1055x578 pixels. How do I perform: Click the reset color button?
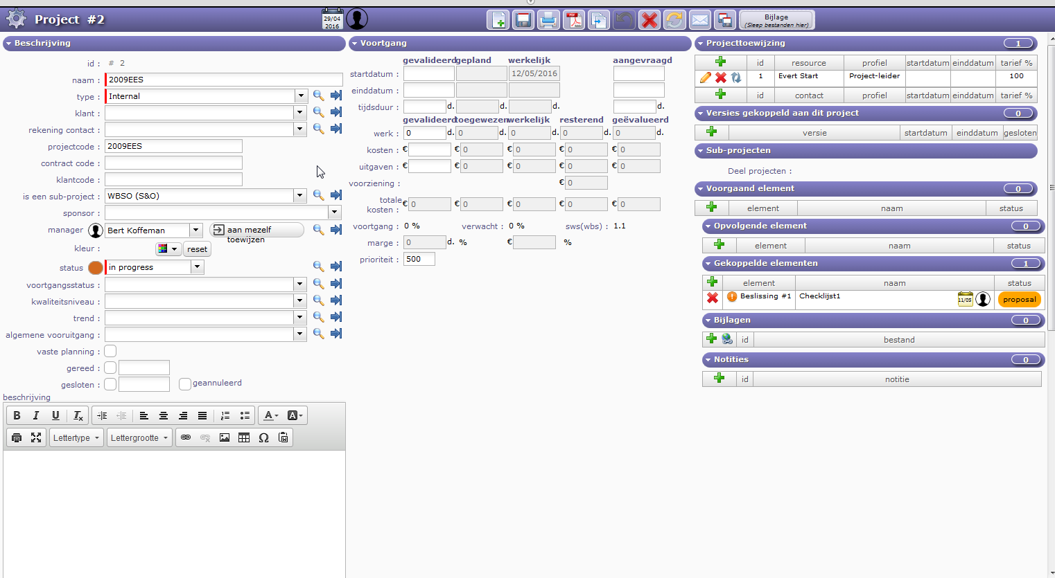[x=197, y=249]
